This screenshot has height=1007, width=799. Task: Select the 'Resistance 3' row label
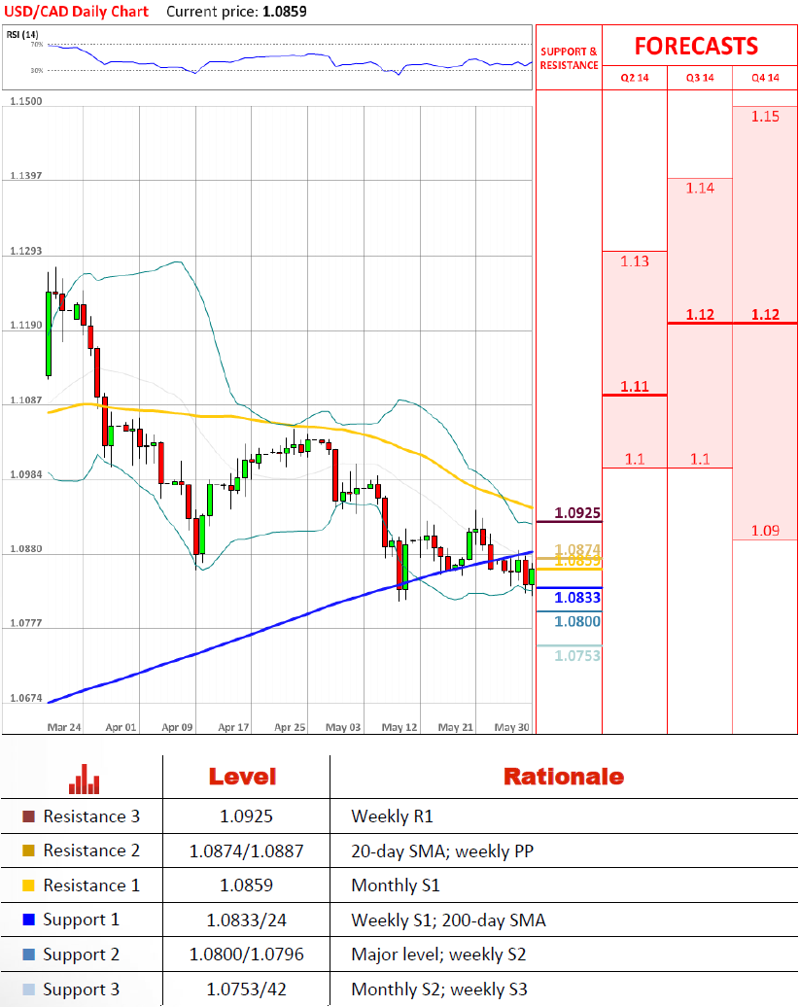pyautogui.click(x=91, y=816)
